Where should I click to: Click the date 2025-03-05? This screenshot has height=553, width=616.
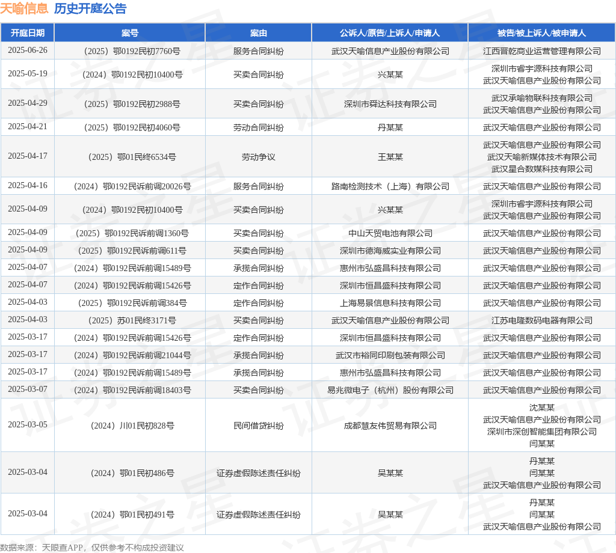tap(28, 424)
